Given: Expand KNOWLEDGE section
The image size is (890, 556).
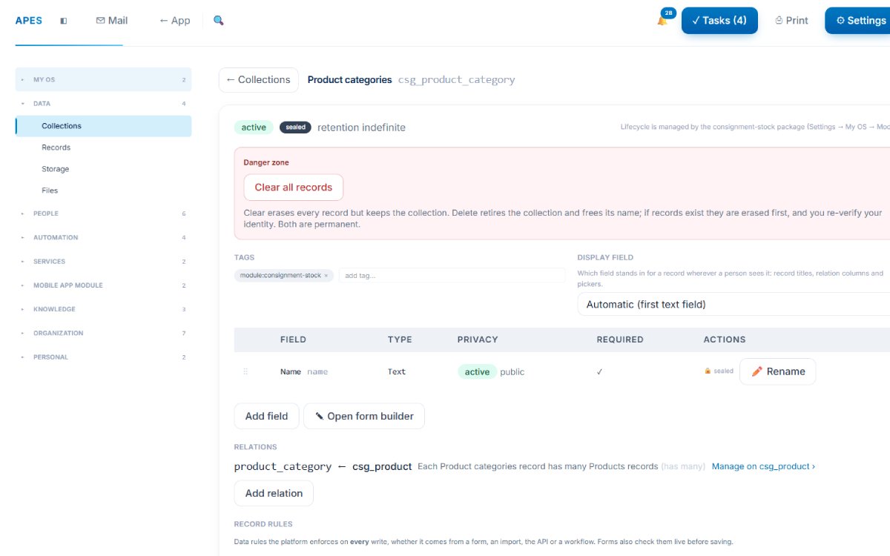Looking at the screenshot, I should point(103,309).
